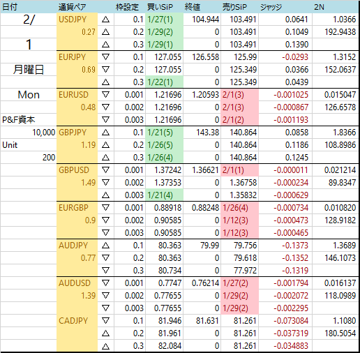Click the P&F資本 label cell
This screenshot has height=353, width=360.
tap(29, 120)
